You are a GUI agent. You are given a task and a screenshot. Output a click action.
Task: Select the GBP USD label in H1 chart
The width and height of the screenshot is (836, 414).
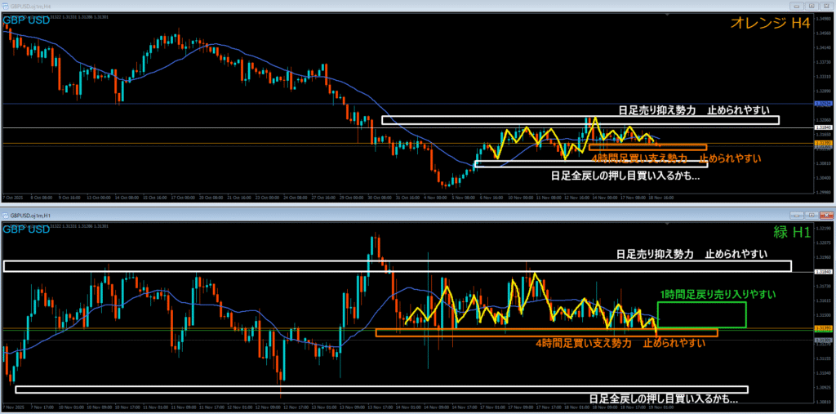27,229
